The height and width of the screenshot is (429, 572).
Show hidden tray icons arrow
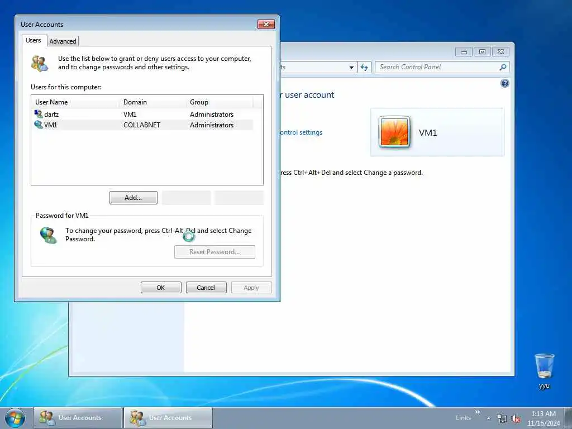[x=488, y=418]
